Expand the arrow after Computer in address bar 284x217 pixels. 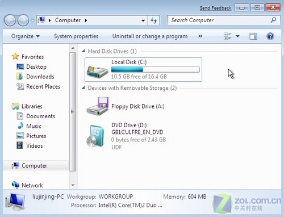[86, 20]
